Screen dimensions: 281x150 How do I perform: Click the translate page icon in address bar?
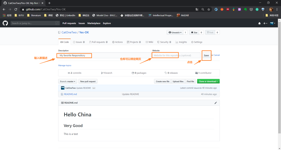click(197, 10)
